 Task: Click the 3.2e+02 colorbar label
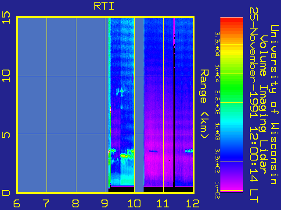click(x=217, y=161)
